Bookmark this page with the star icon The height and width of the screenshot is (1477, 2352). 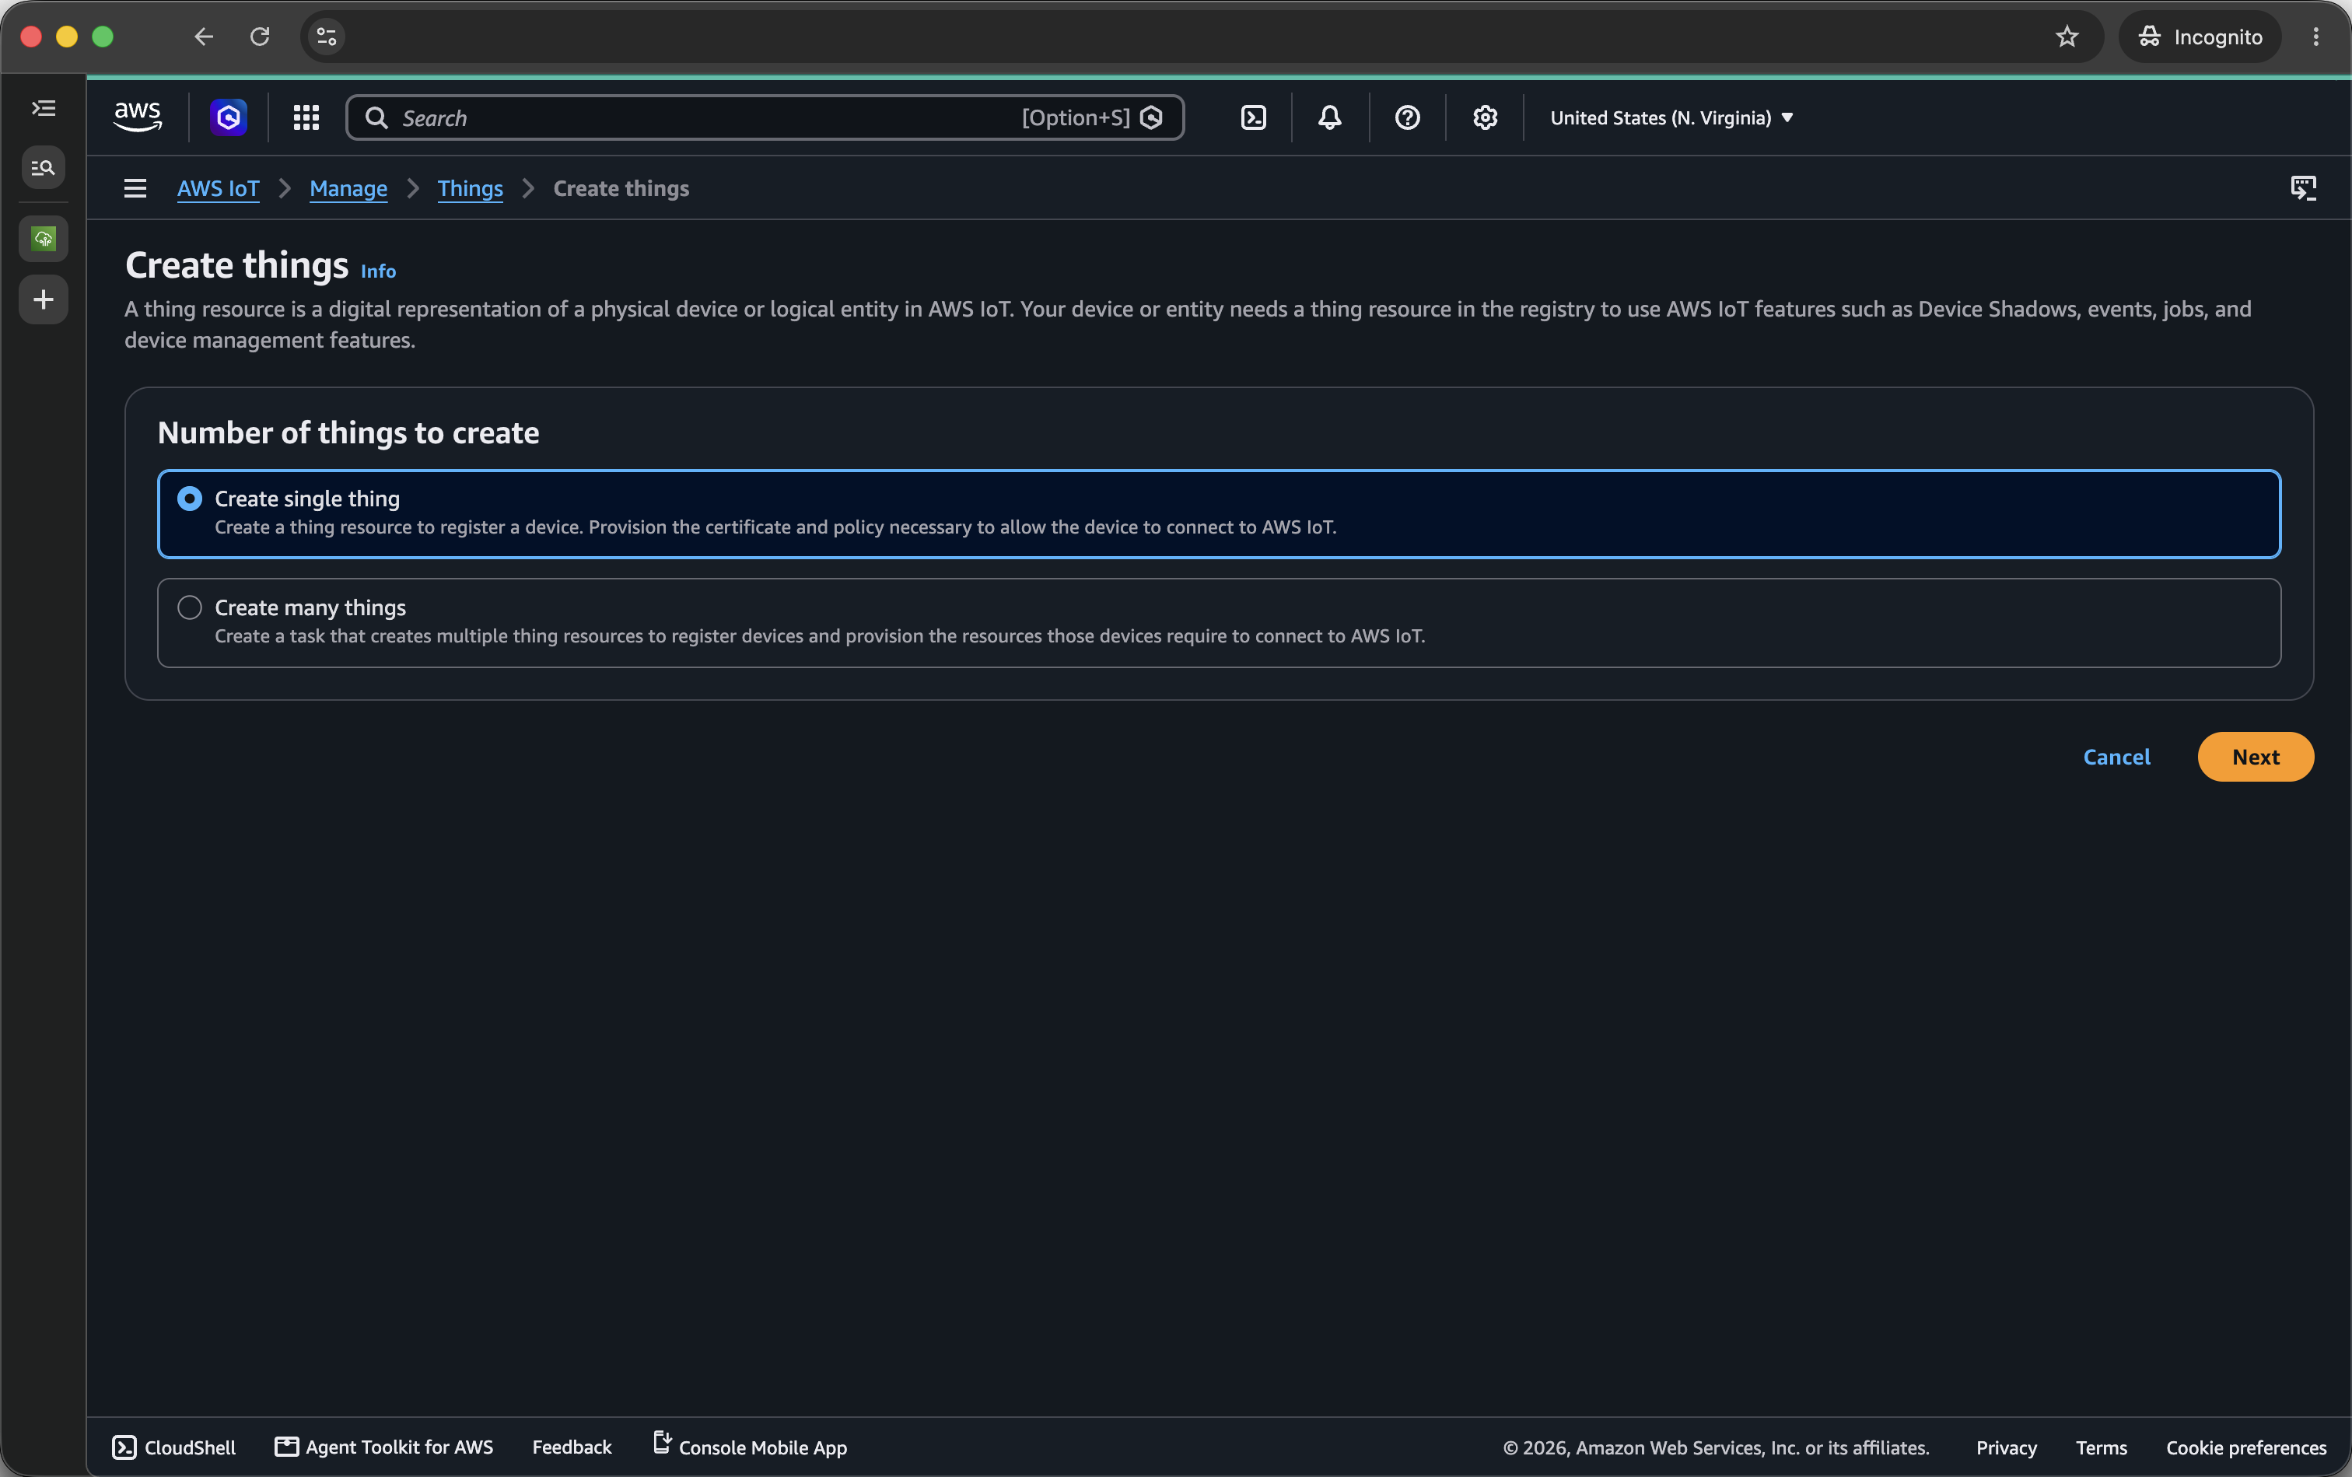2066,36
